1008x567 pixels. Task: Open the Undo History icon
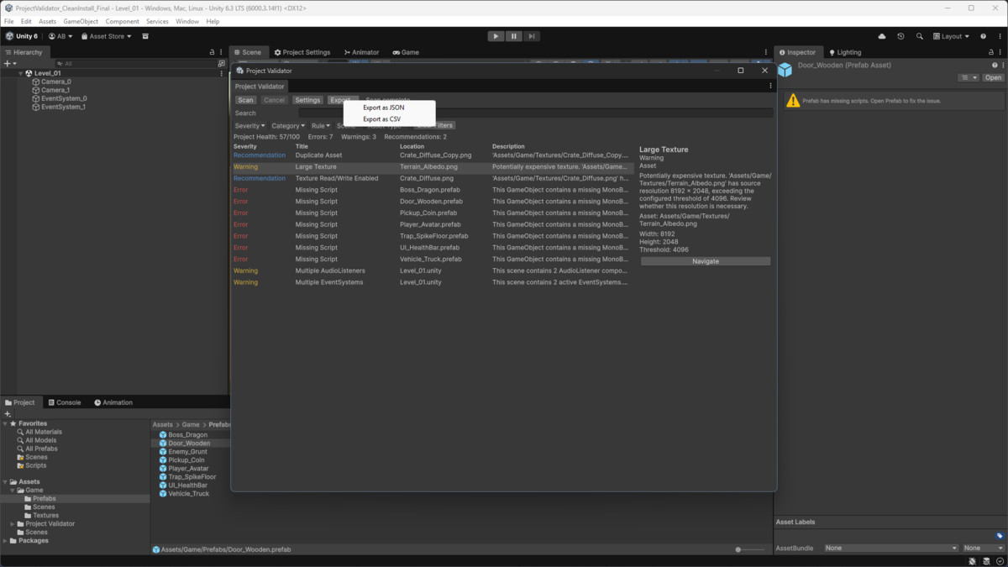click(900, 36)
